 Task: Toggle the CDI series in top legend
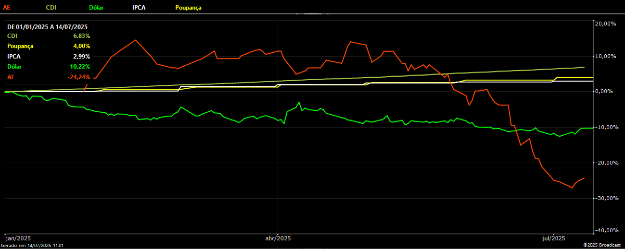51,8
